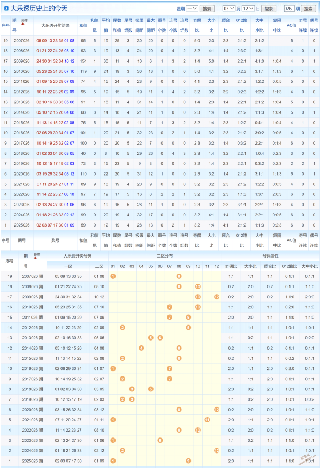The height and width of the screenshot is (468, 321).
Task: Click orange ball 07 in the 2010026 row
Action: click(x=170, y=307)
